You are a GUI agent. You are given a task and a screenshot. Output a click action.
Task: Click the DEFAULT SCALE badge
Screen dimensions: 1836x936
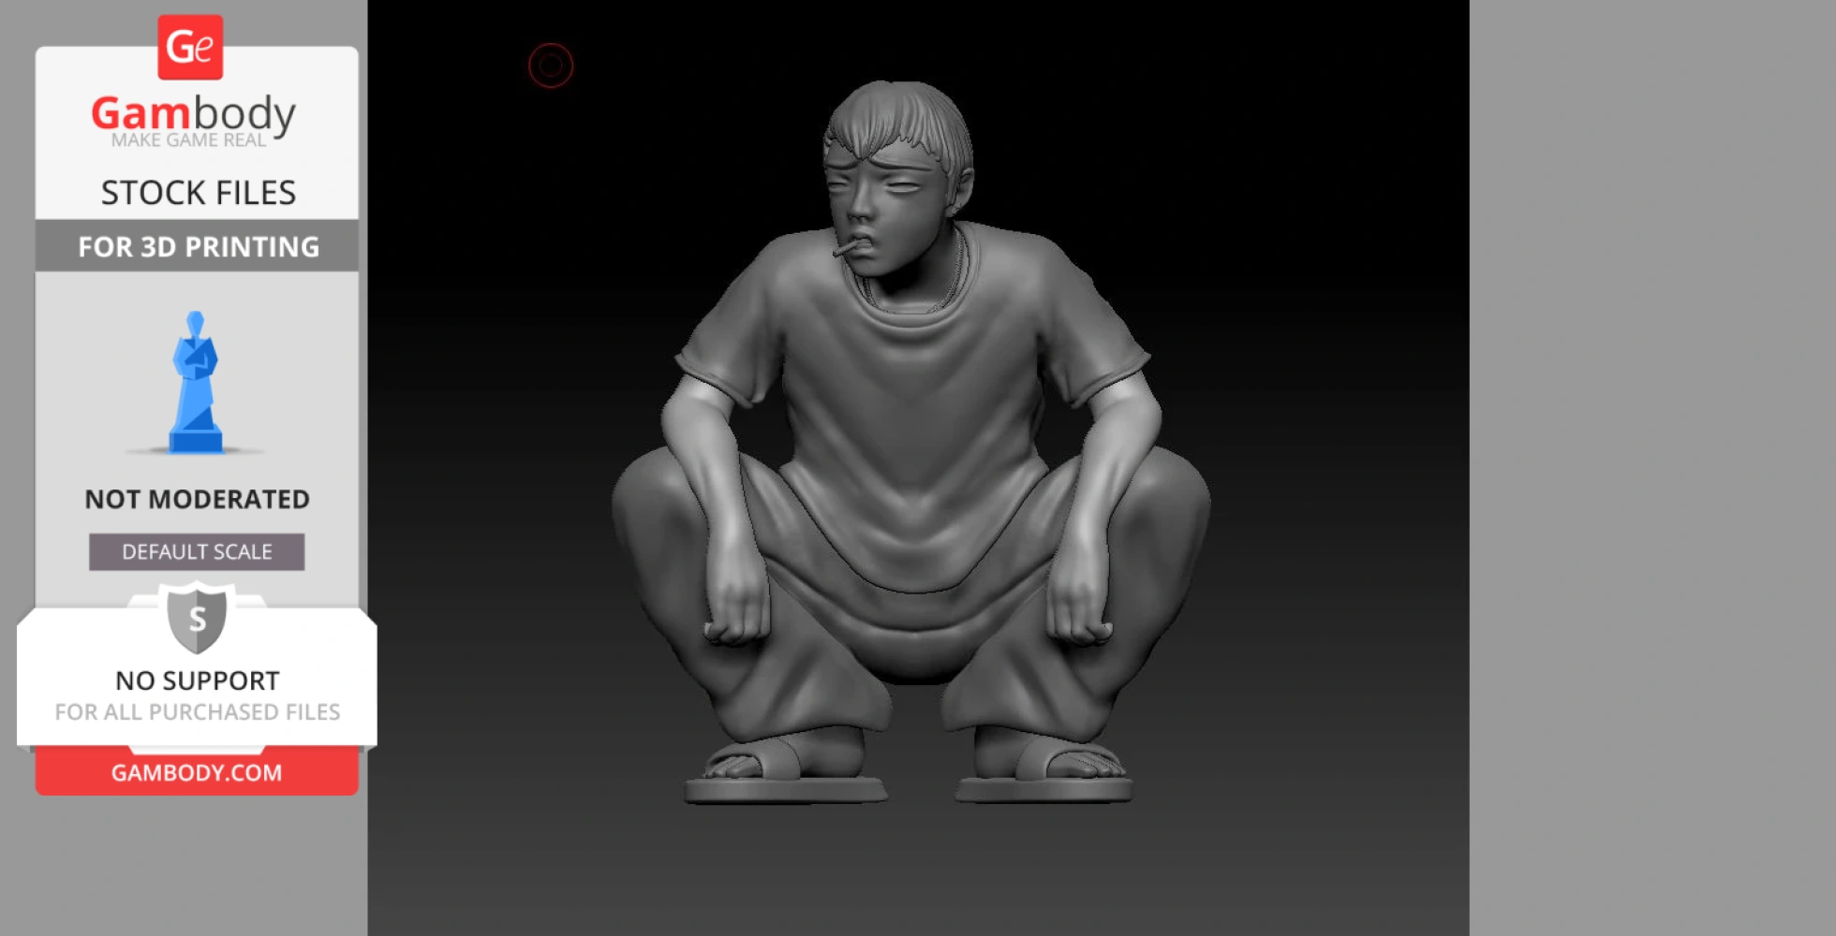(x=195, y=551)
